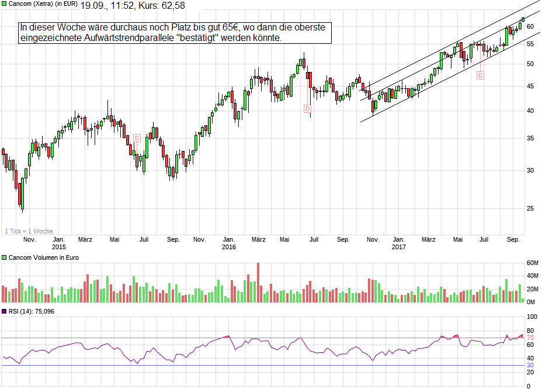Click the 20M volume axis label
This screenshot has height=392, width=549.
[533, 289]
